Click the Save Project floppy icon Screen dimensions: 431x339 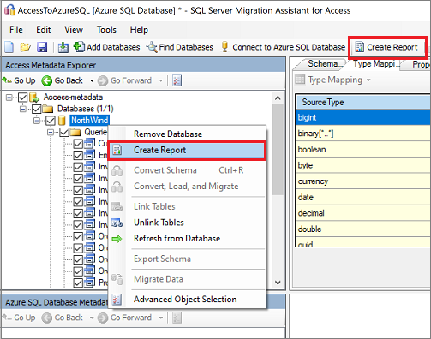click(x=42, y=47)
